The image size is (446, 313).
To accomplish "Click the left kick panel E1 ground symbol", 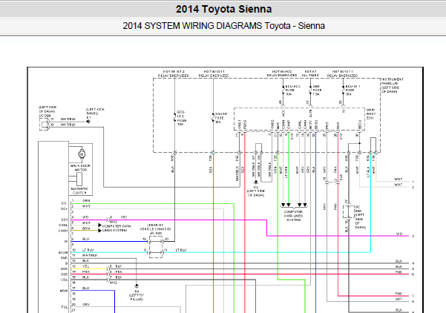I will click(x=88, y=122).
